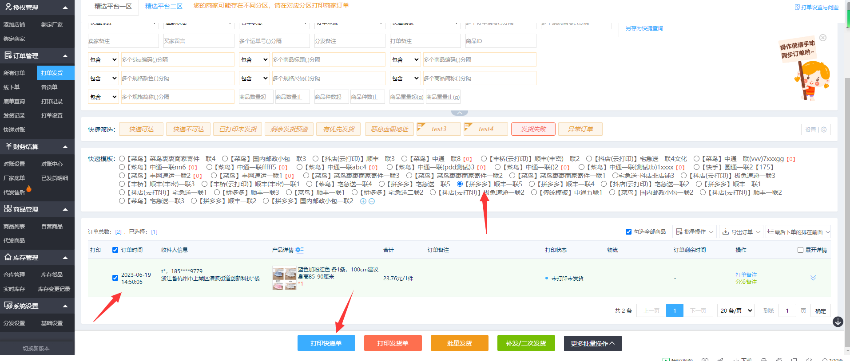
Task: Select the 【拼多多】国内邮政小包—联2 template radio
Action: [x=266, y=201]
